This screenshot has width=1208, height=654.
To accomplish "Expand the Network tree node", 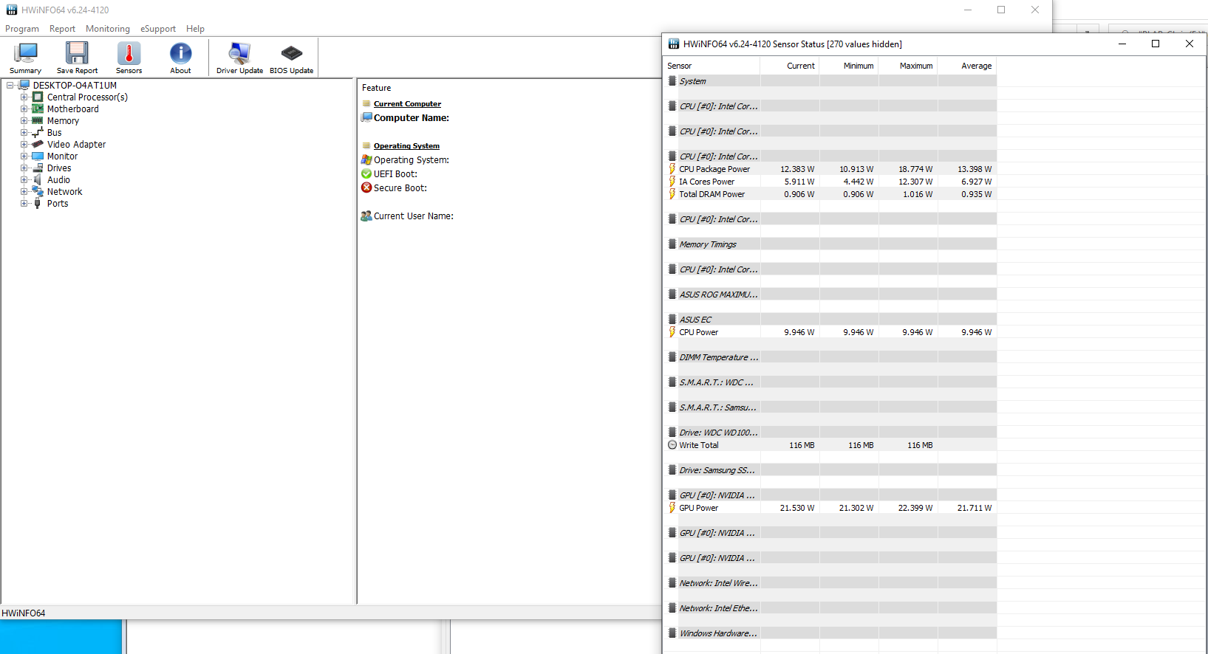I will coord(24,191).
